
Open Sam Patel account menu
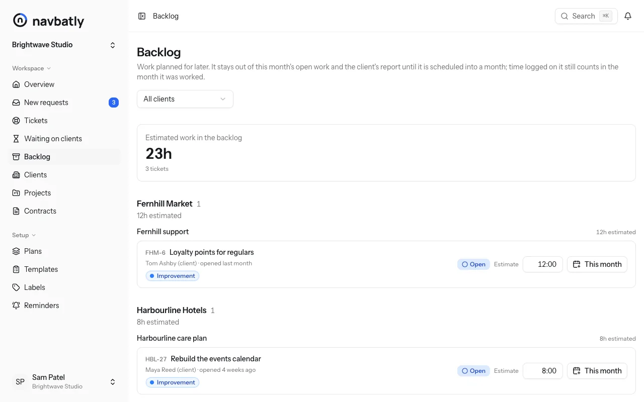click(64, 382)
